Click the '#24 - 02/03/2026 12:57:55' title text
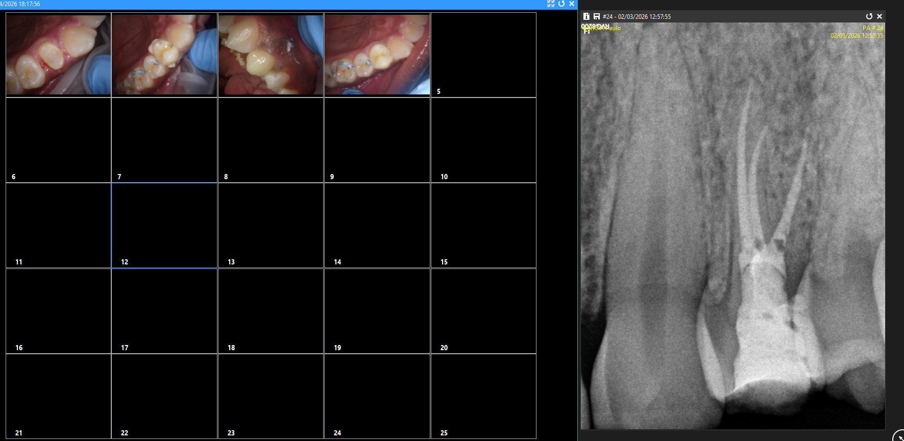904x441 pixels. 637,16
